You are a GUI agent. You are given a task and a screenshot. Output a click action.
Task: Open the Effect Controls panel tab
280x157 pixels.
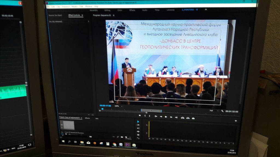pyautogui.click(x=74, y=15)
